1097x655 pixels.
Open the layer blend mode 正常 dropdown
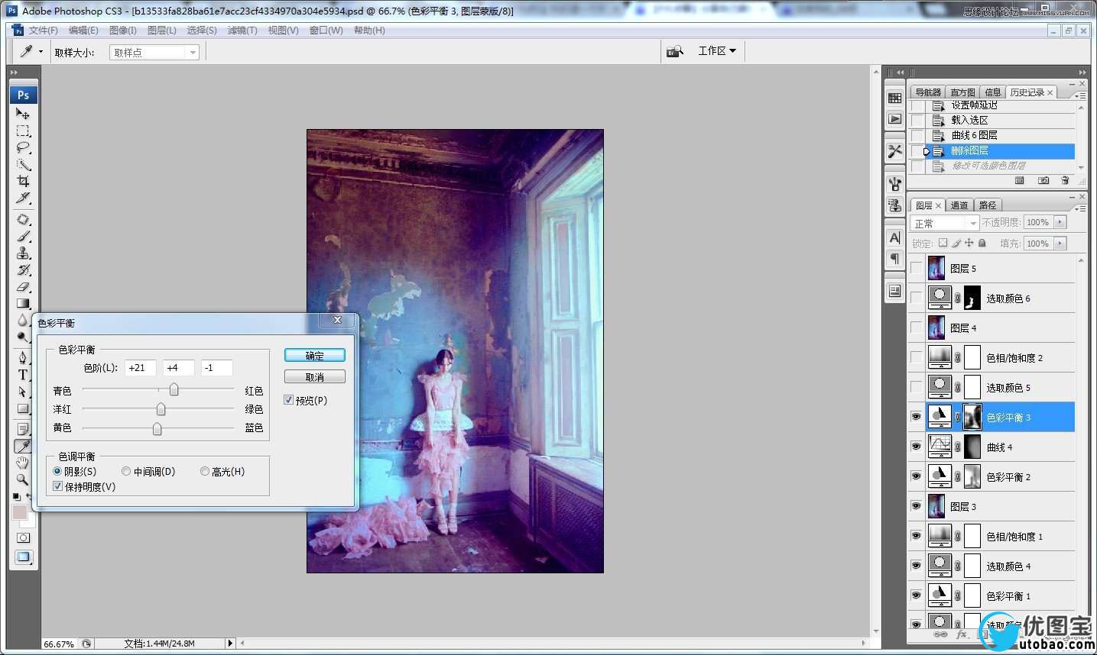coord(945,223)
